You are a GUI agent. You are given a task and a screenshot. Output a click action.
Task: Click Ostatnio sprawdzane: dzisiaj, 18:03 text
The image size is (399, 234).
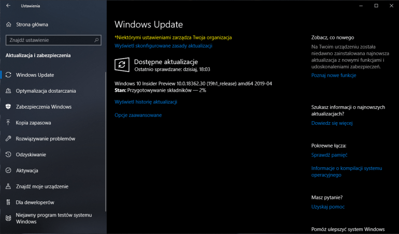172,69
